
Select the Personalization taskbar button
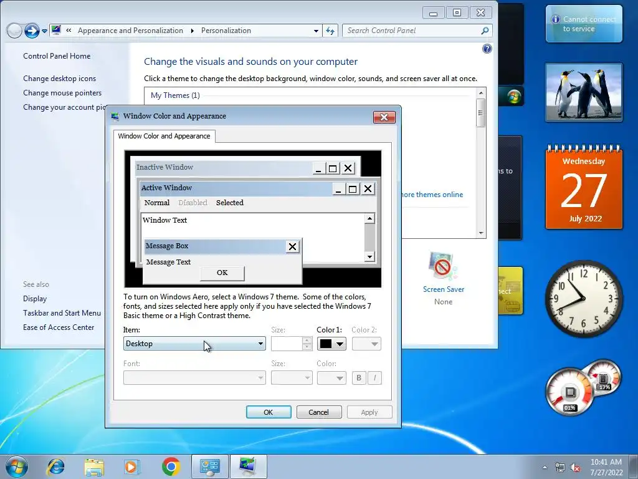tap(248, 467)
